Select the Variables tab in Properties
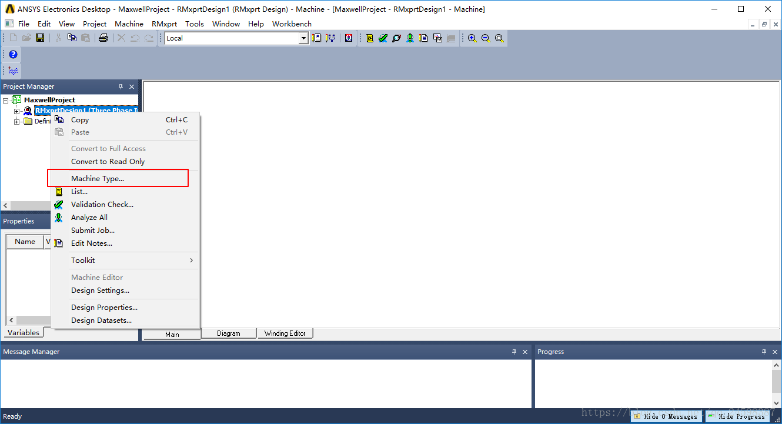The image size is (782, 424). pos(24,332)
